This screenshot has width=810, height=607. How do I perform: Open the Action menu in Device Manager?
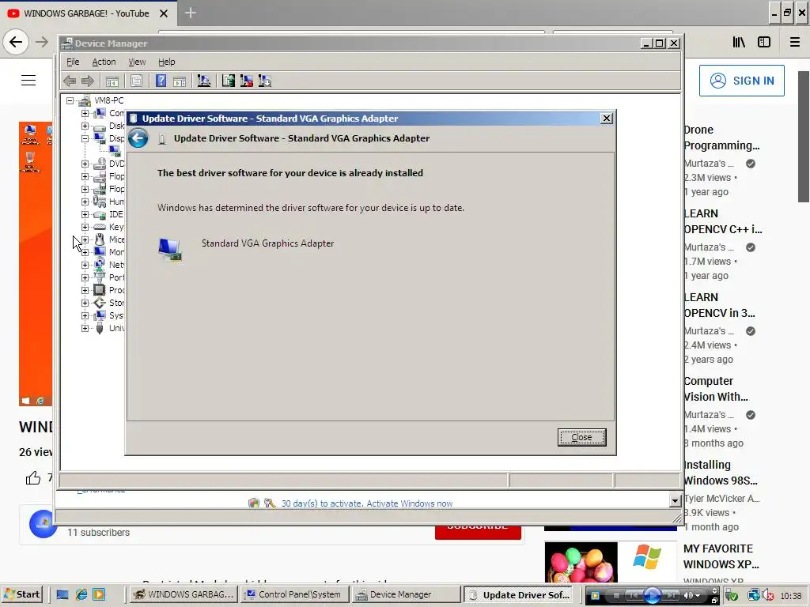pyautogui.click(x=104, y=62)
